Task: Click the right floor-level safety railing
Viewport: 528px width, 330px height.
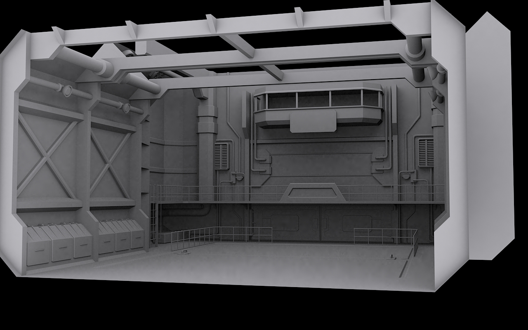Action: [x=385, y=236]
